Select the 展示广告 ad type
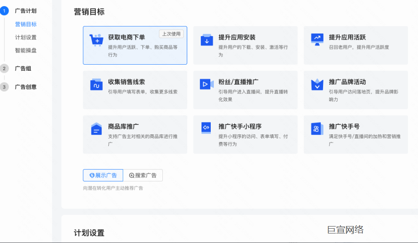418x243 pixels. coord(103,175)
